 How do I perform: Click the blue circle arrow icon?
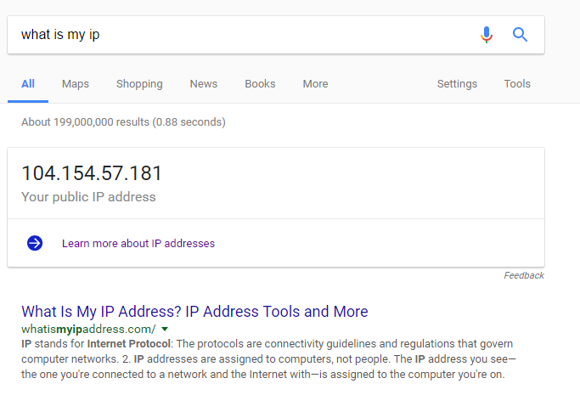click(35, 243)
